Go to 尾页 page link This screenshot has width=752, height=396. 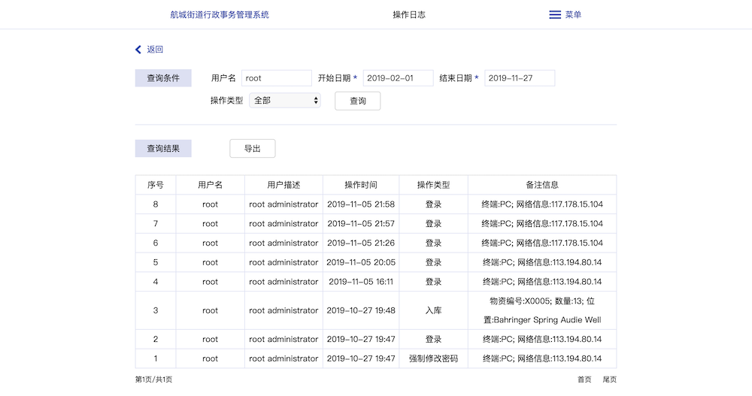(610, 379)
